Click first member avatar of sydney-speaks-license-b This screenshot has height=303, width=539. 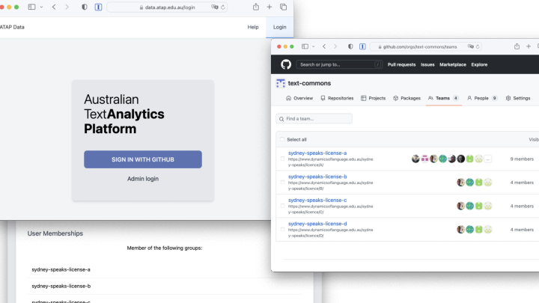pyautogui.click(x=460, y=183)
